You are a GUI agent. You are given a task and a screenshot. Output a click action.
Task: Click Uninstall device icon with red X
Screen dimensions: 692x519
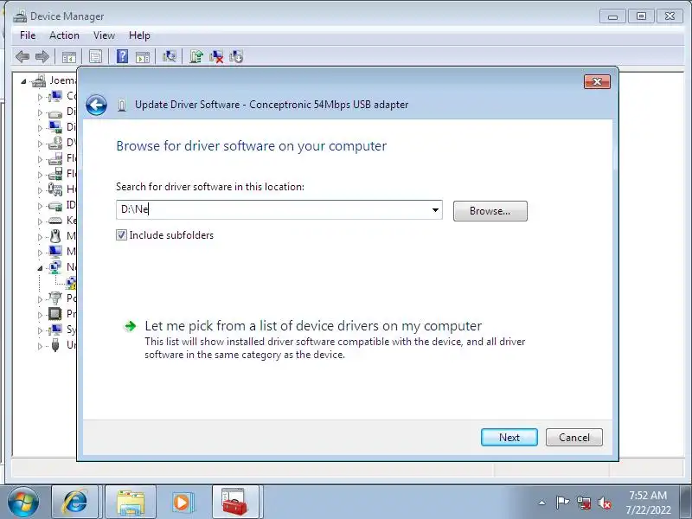click(216, 57)
